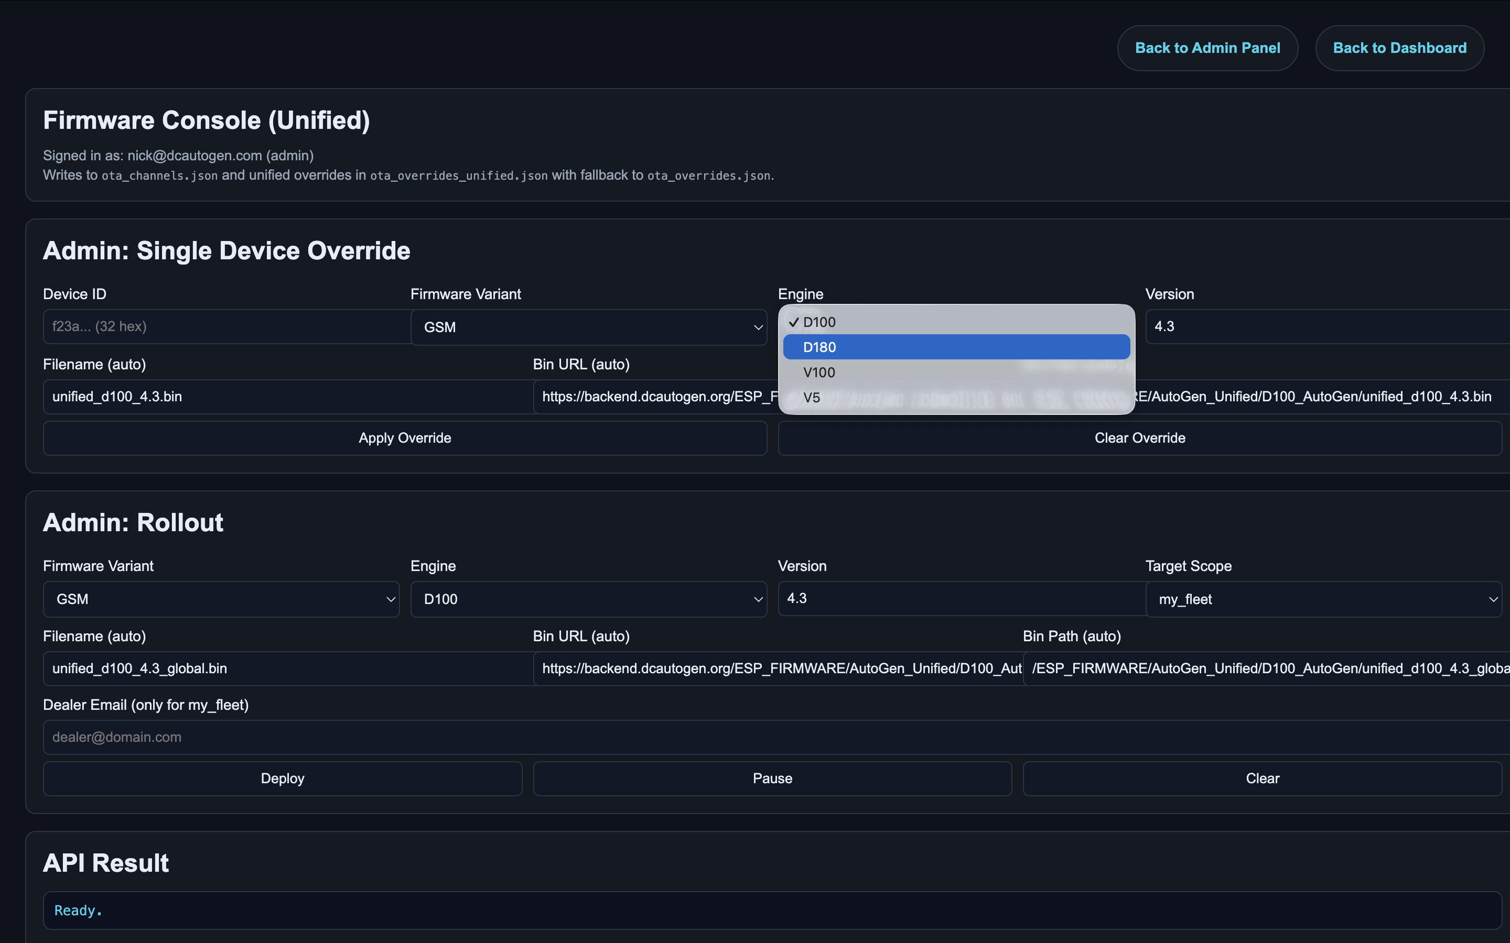Select the 'Admin: Rollout' heading
1510x943 pixels.
coord(133,523)
